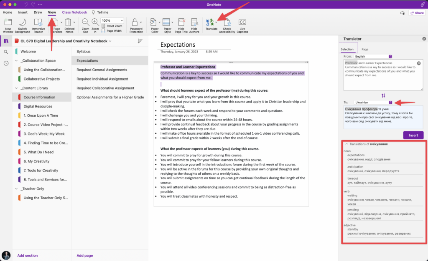Screen dimensions: 428x261
Task: Open Required Individual Assignment page
Action: (x=110, y=79)
